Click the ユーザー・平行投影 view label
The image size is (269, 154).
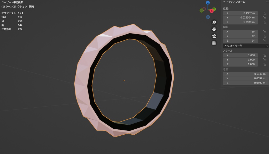click(x=12, y=2)
